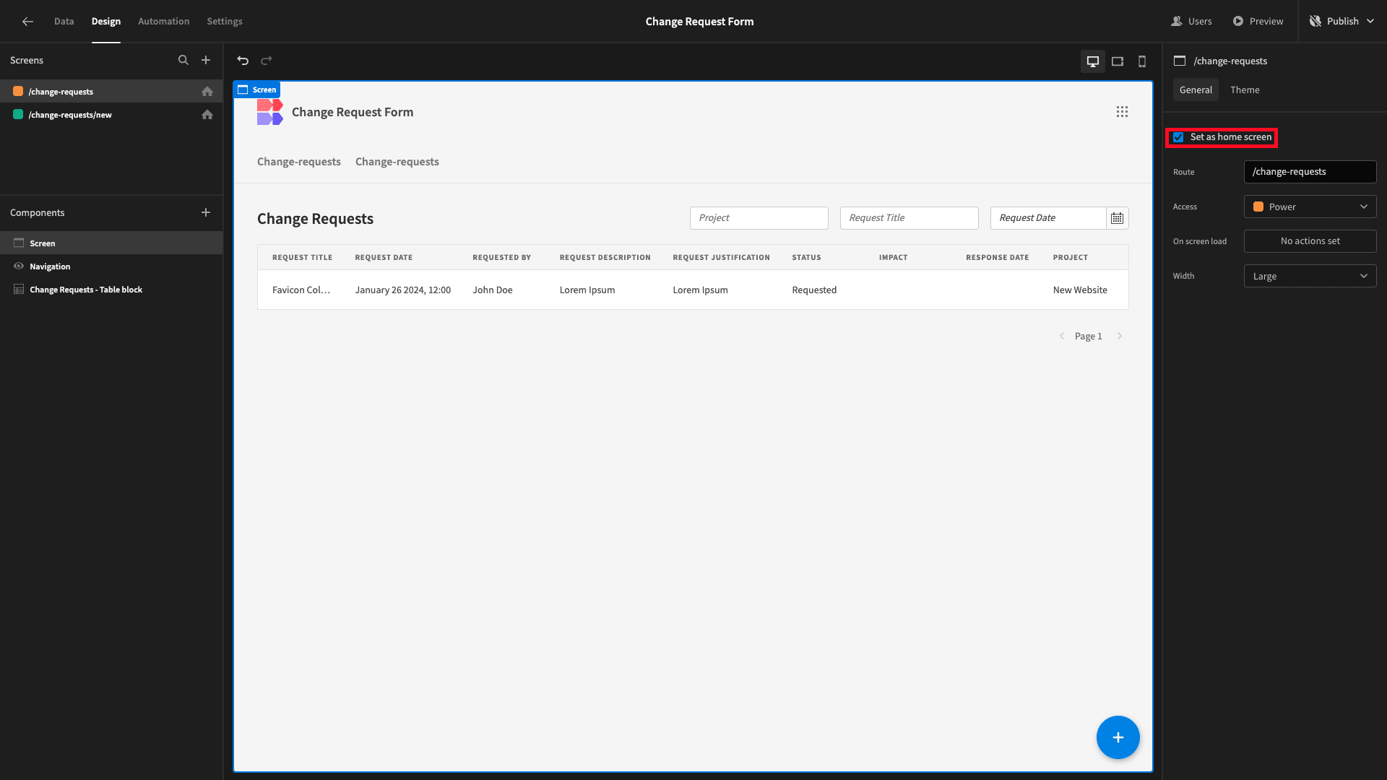The image size is (1387, 780).
Task: Click the Route input field
Action: click(x=1310, y=173)
